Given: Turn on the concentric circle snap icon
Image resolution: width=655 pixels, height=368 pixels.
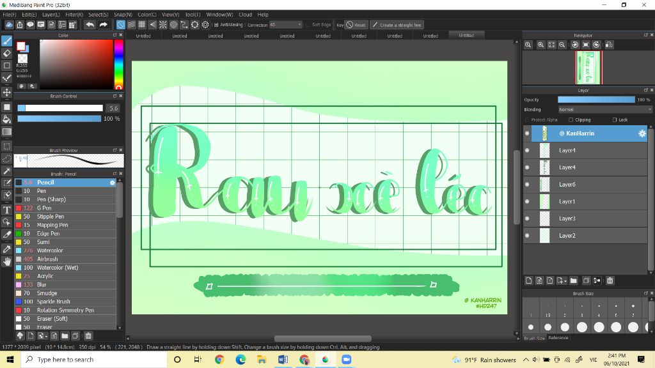Looking at the screenshot, I should 174,25.
